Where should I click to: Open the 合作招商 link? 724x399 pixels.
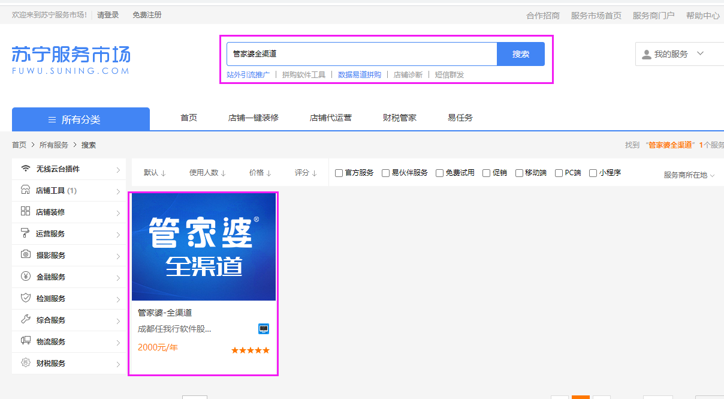[x=543, y=16]
